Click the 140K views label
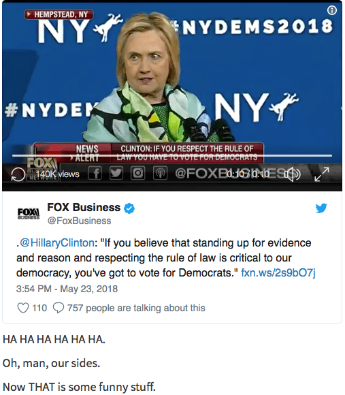Screen dimensions: 345x395 57,174
